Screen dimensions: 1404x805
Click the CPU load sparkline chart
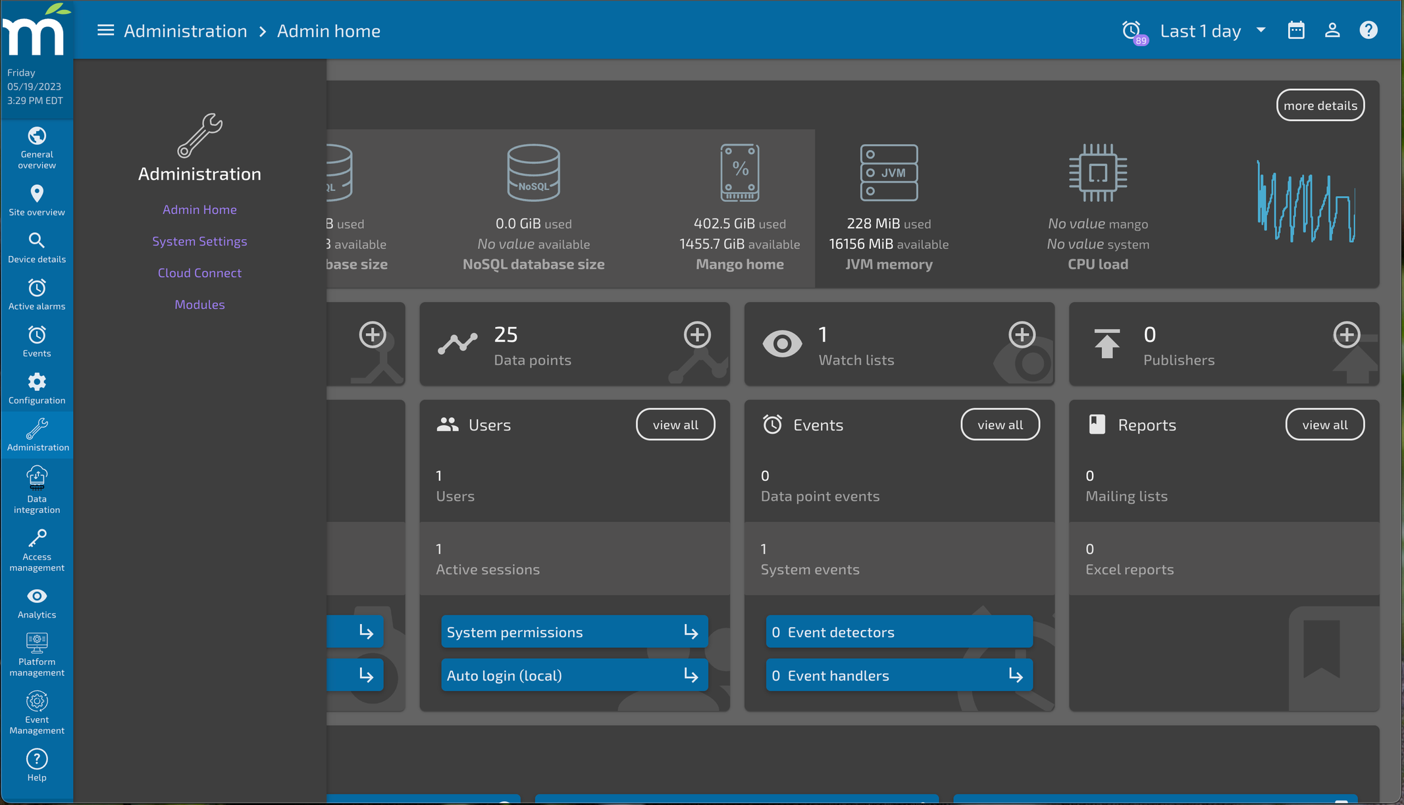1307,201
